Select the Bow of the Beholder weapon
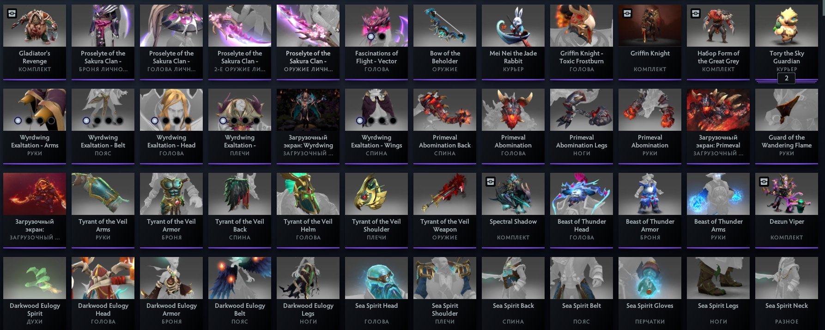This screenshot has height=330, width=825. pos(445,42)
